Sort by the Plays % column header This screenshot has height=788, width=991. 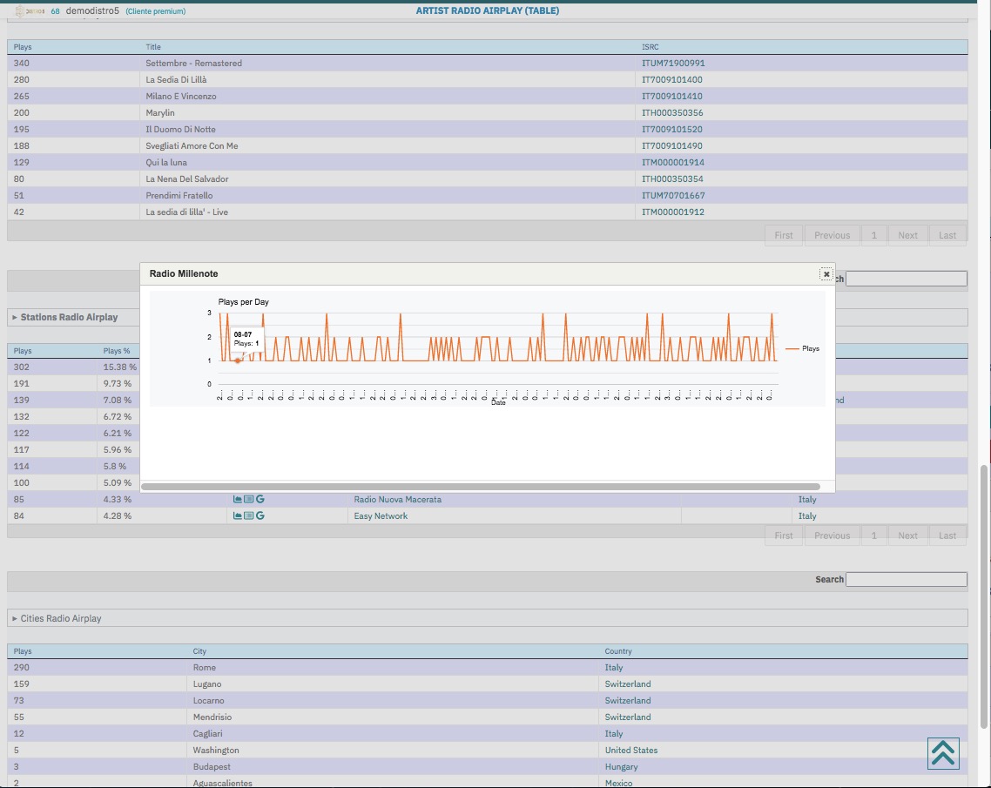click(117, 351)
